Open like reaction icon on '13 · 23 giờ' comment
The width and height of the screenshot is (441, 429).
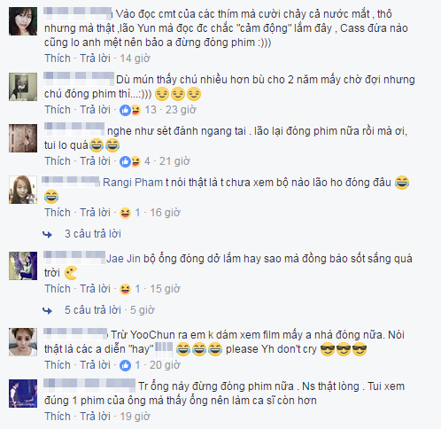[x=125, y=110]
